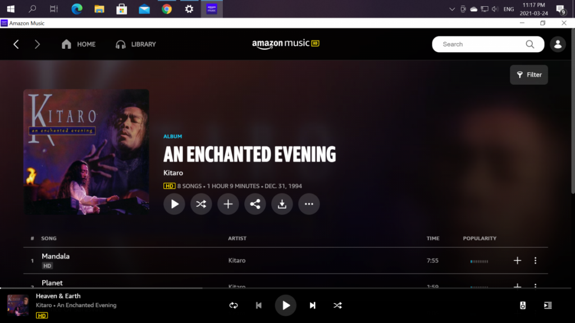575x323 pixels.
Task: Open Microsoft Store from the taskbar
Action: tap(121, 9)
